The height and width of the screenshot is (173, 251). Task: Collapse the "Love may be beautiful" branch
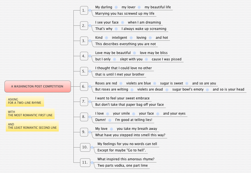(x=134, y=53)
